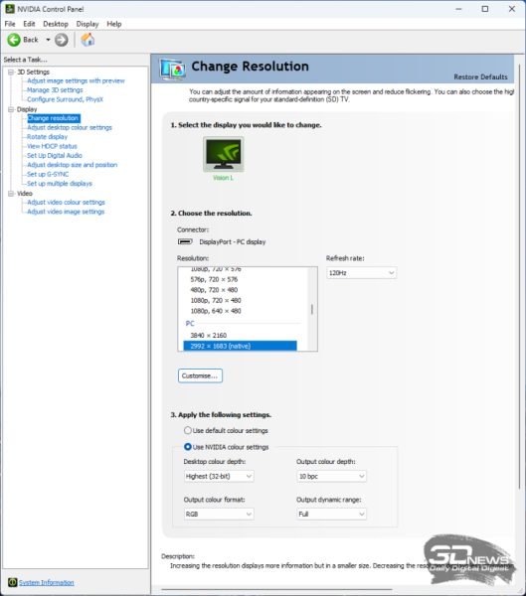526x596 pixels.
Task: Click the System Information icon
Action: tap(13, 582)
